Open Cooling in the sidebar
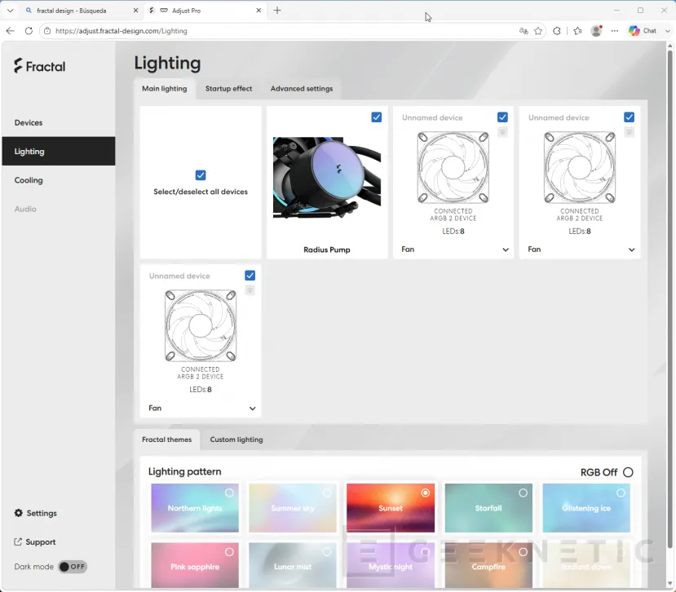 pos(58,180)
